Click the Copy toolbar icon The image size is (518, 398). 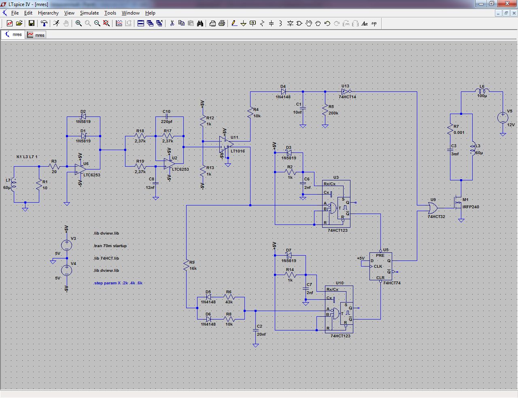pos(181,23)
